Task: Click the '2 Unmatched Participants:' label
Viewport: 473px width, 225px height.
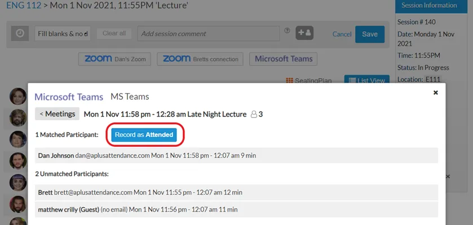Action: pos(72,174)
